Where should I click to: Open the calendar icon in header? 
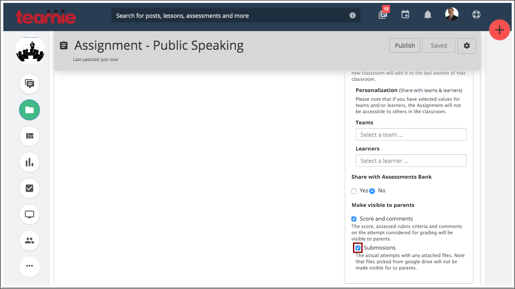coord(405,15)
